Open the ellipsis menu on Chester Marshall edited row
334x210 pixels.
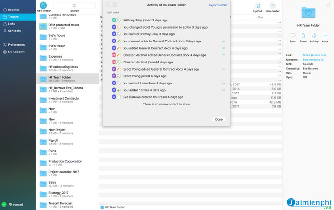[223, 55]
